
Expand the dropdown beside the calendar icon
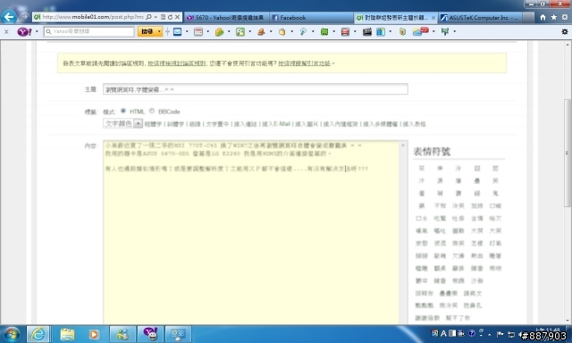[208, 32]
